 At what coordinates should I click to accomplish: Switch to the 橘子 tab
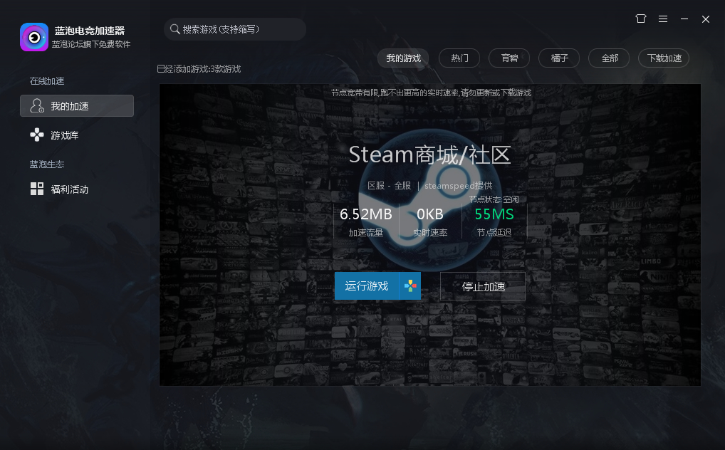click(x=559, y=58)
